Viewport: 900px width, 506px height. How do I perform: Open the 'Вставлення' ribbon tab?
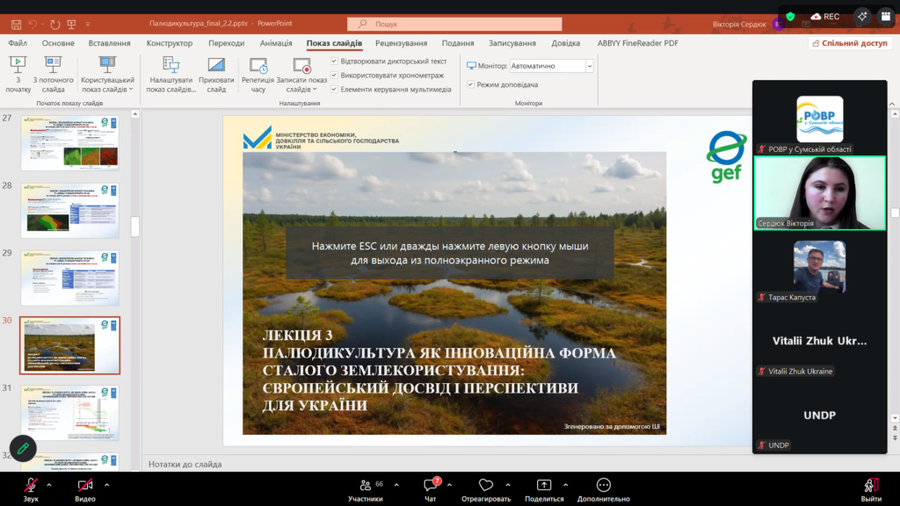pyautogui.click(x=109, y=43)
